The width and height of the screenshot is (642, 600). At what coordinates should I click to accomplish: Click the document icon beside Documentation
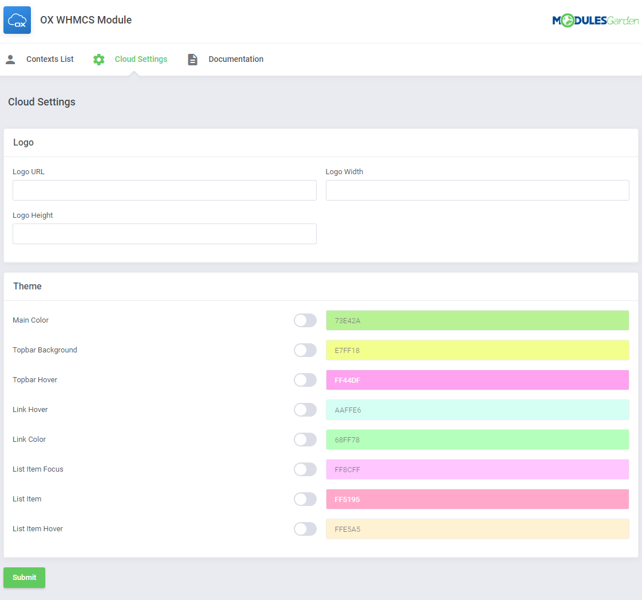point(192,60)
